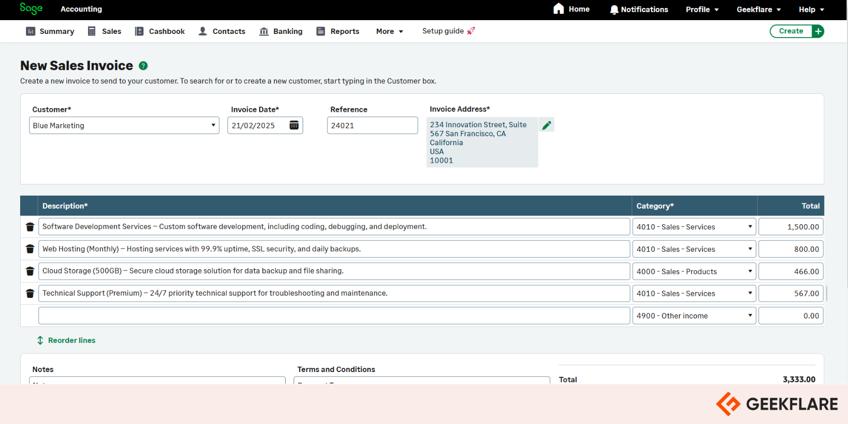Expand the More menu in navigation
This screenshot has height=424, width=848.
coord(390,31)
